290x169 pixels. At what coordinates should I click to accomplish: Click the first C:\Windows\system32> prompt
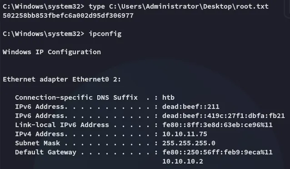click(44, 6)
